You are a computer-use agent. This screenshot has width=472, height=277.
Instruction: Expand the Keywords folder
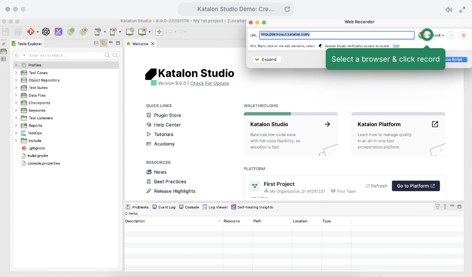click(x=16, y=110)
